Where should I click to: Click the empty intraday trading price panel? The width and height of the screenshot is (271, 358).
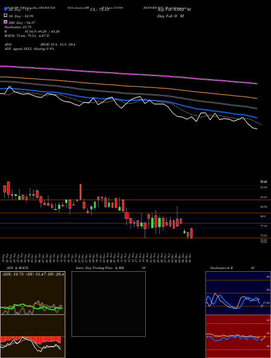108,304
